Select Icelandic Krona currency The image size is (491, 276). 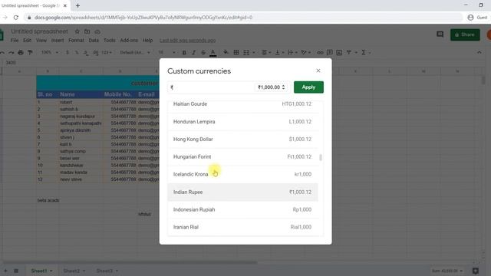[x=242, y=174]
